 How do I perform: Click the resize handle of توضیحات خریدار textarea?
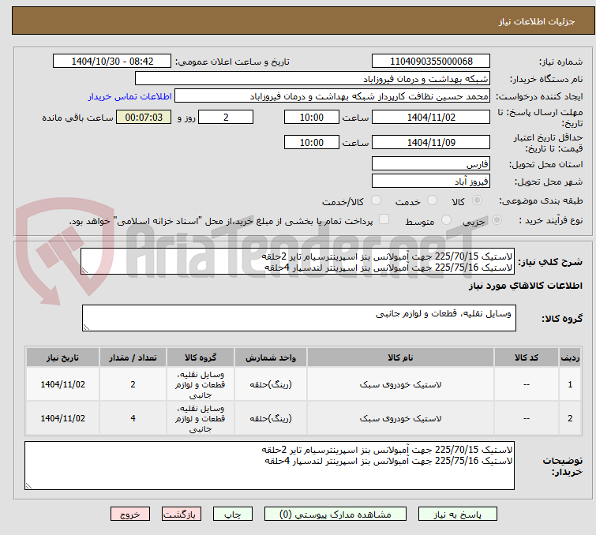click(x=28, y=486)
